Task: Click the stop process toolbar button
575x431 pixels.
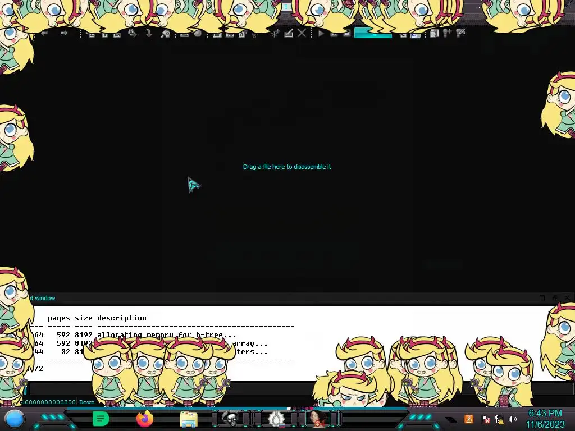Action: (346, 34)
